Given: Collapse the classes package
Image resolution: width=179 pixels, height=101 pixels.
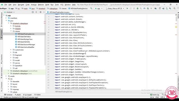Looking at the screenshot, I should [11, 31].
